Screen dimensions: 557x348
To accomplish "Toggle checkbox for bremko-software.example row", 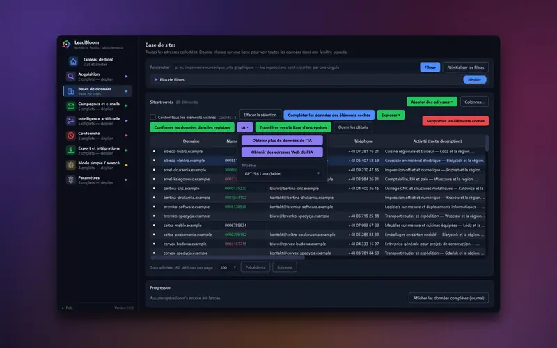I will (x=154, y=207).
